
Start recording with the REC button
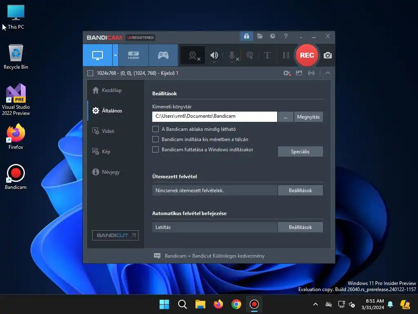coord(307,55)
